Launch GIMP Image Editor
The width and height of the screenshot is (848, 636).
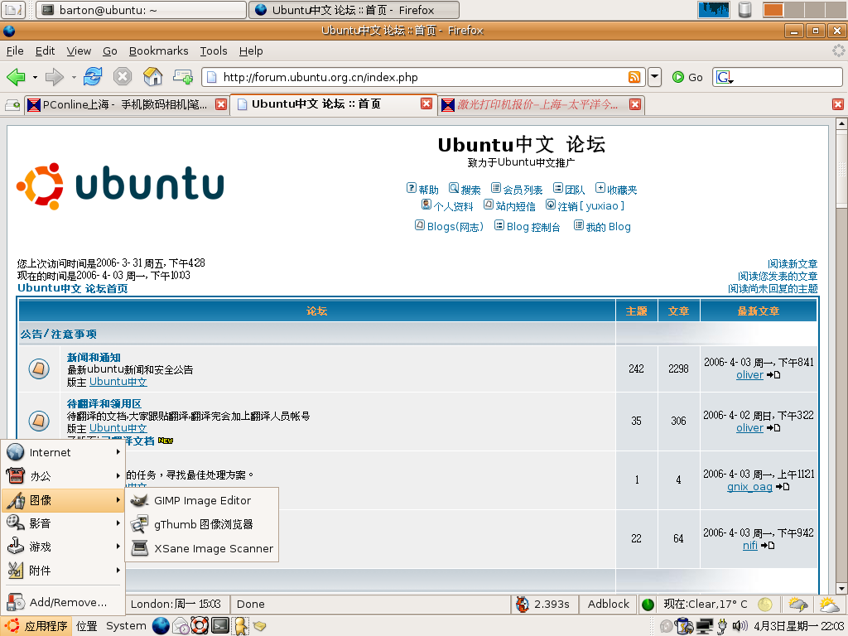(x=202, y=500)
